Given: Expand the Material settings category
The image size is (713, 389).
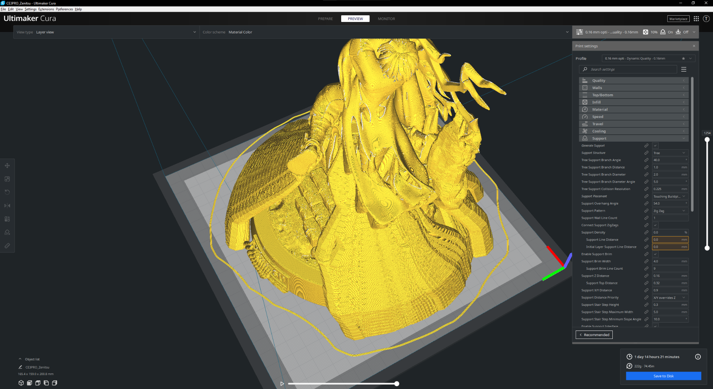Looking at the screenshot, I should (x=634, y=109).
